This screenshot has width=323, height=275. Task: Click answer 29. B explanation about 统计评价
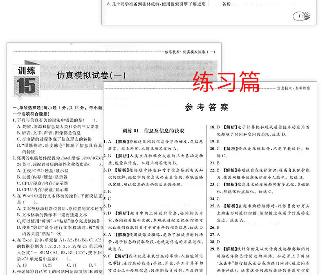tap(260, 260)
